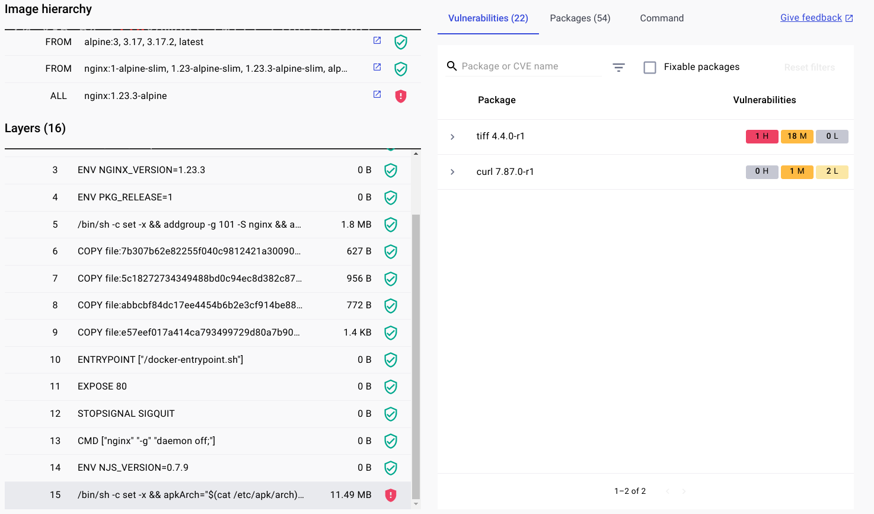The width and height of the screenshot is (874, 514).
Task: Click shield icon on ENV PKG_RELEASE layer
Action: tap(391, 197)
